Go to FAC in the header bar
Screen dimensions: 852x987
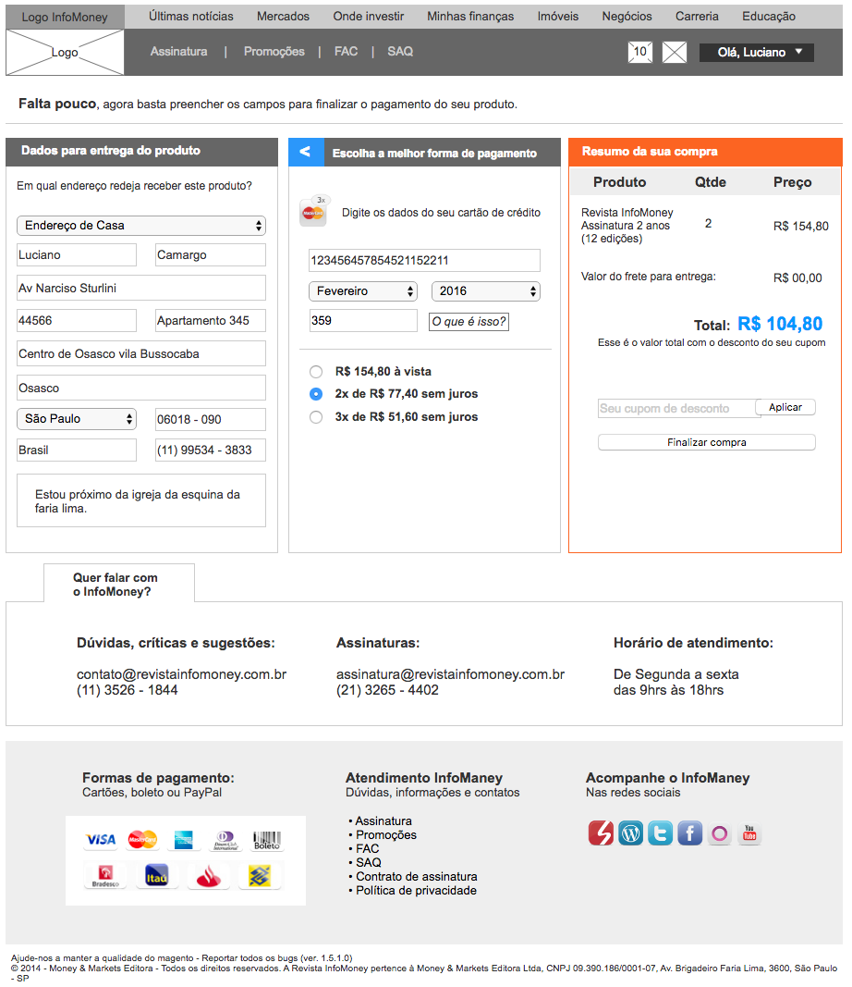pyautogui.click(x=346, y=52)
